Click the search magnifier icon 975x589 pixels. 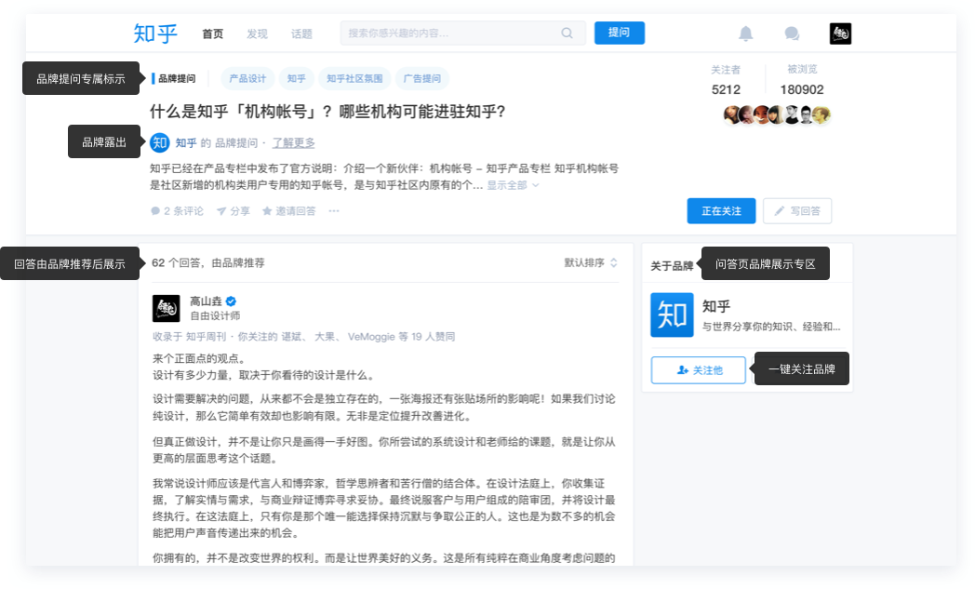click(568, 33)
